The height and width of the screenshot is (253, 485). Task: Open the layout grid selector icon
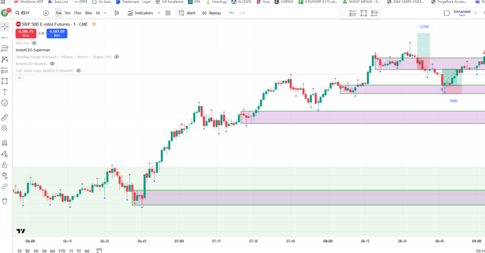click(x=168, y=13)
